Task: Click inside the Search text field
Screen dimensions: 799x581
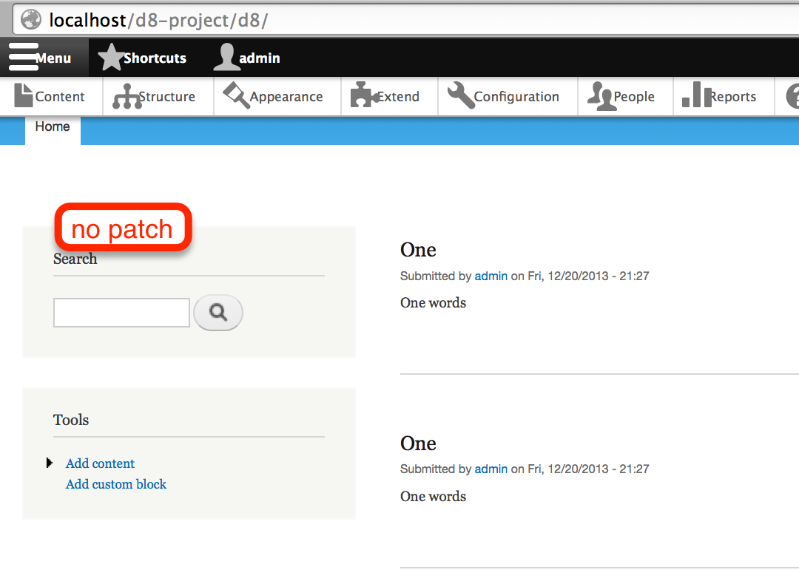Action: [x=122, y=313]
